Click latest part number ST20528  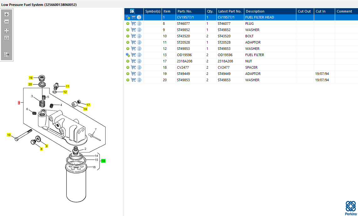pos(224,42)
